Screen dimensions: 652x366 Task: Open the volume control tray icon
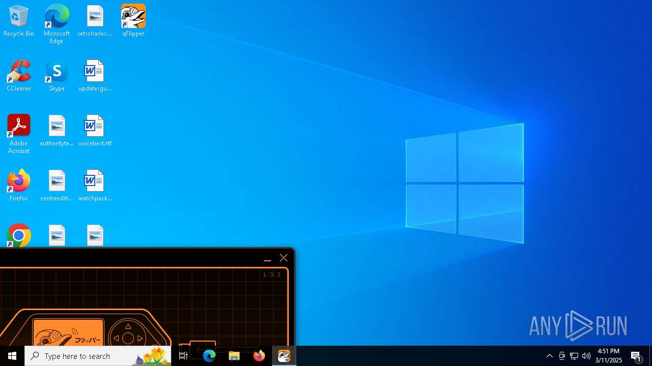pyautogui.click(x=586, y=356)
